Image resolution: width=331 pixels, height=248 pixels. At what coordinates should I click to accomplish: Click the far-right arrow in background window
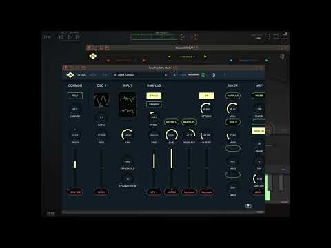267,61
